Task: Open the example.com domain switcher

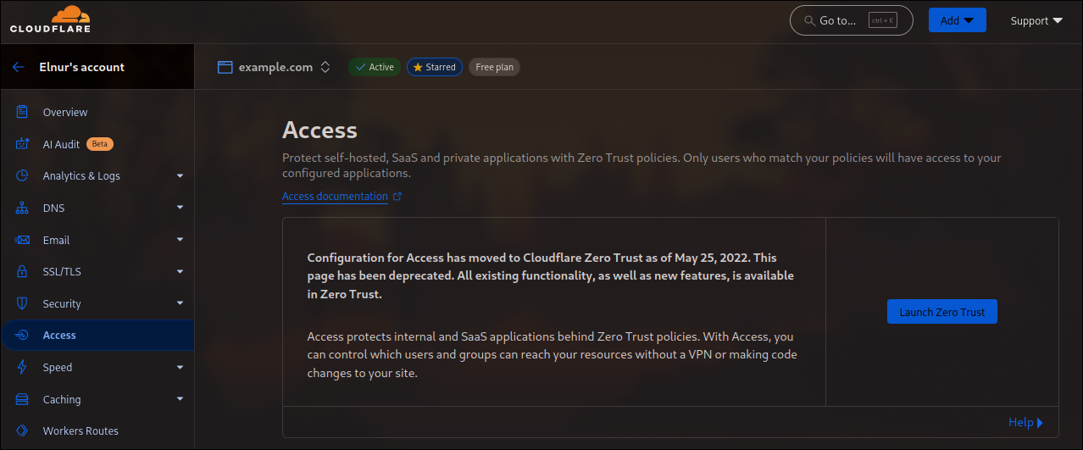Action: point(275,67)
